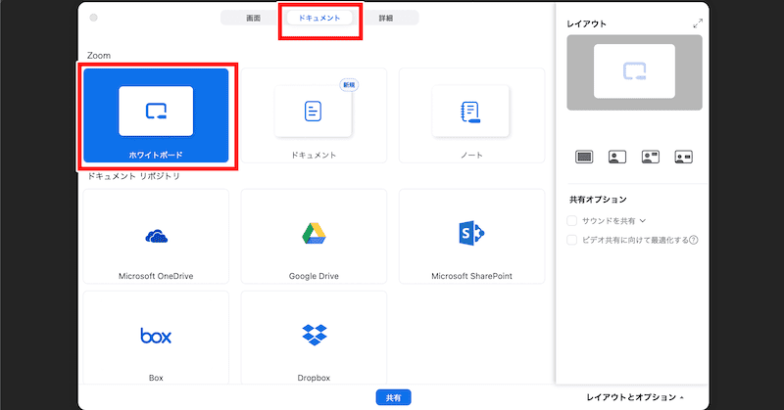Switch to the 詳細 tab

tap(386, 18)
